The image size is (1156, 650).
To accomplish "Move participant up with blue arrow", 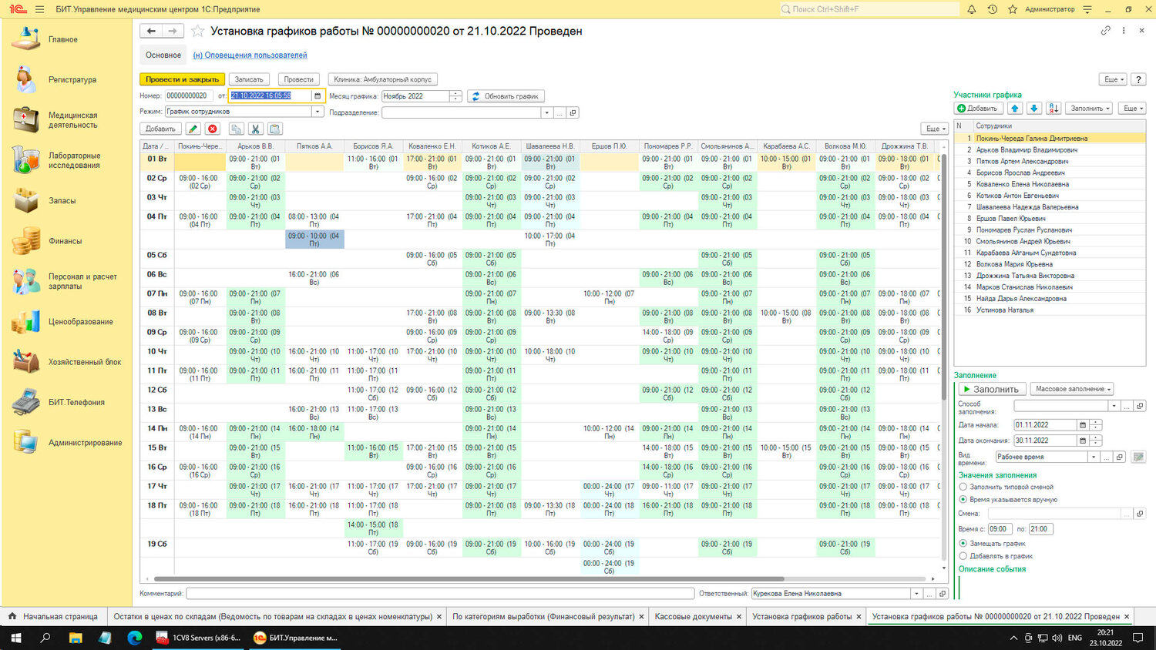I will pyautogui.click(x=1015, y=109).
